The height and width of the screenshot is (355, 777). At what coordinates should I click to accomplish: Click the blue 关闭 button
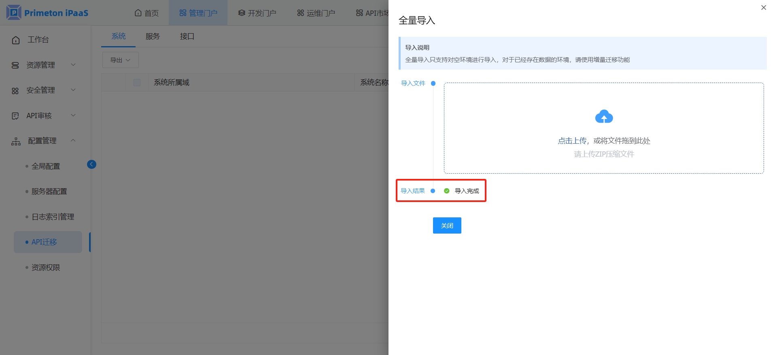(447, 225)
